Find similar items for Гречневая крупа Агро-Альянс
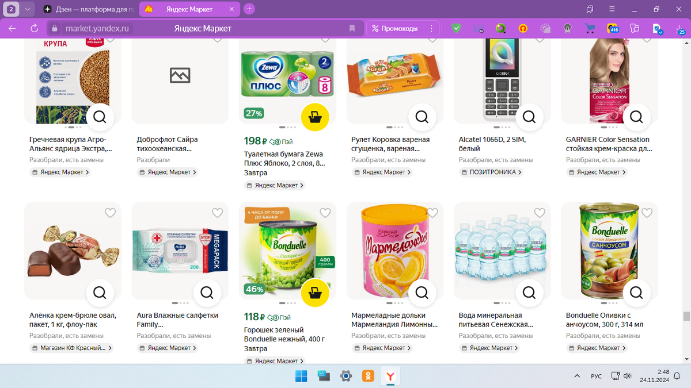 click(100, 117)
